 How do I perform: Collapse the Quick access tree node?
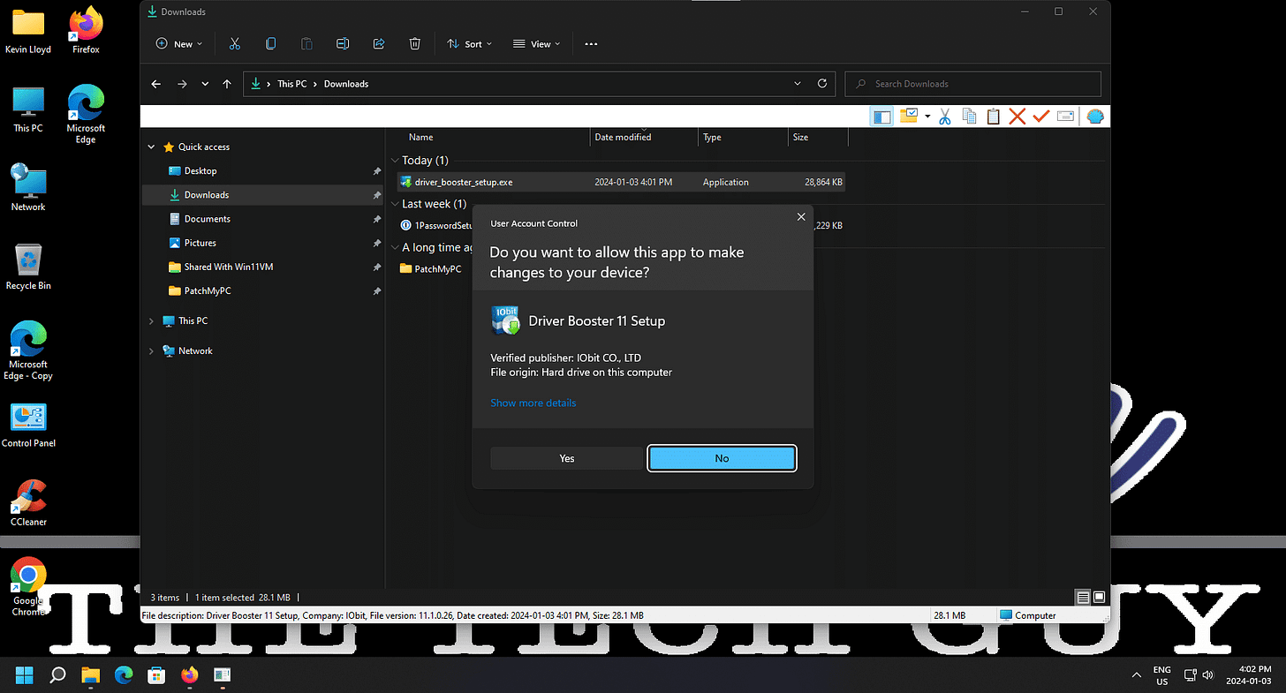pyautogui.click(x=152, y=147)
